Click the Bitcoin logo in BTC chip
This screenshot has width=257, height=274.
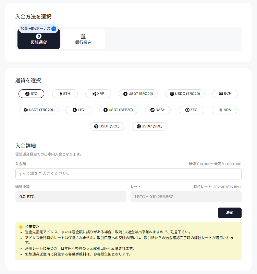27,94
